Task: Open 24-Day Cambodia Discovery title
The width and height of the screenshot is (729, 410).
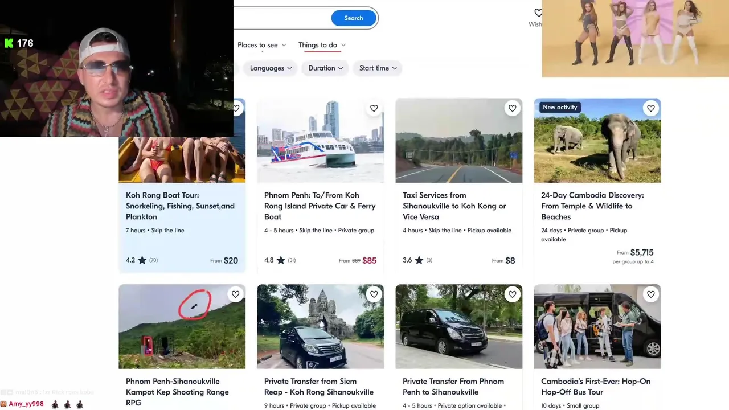Action: point(592,206)
